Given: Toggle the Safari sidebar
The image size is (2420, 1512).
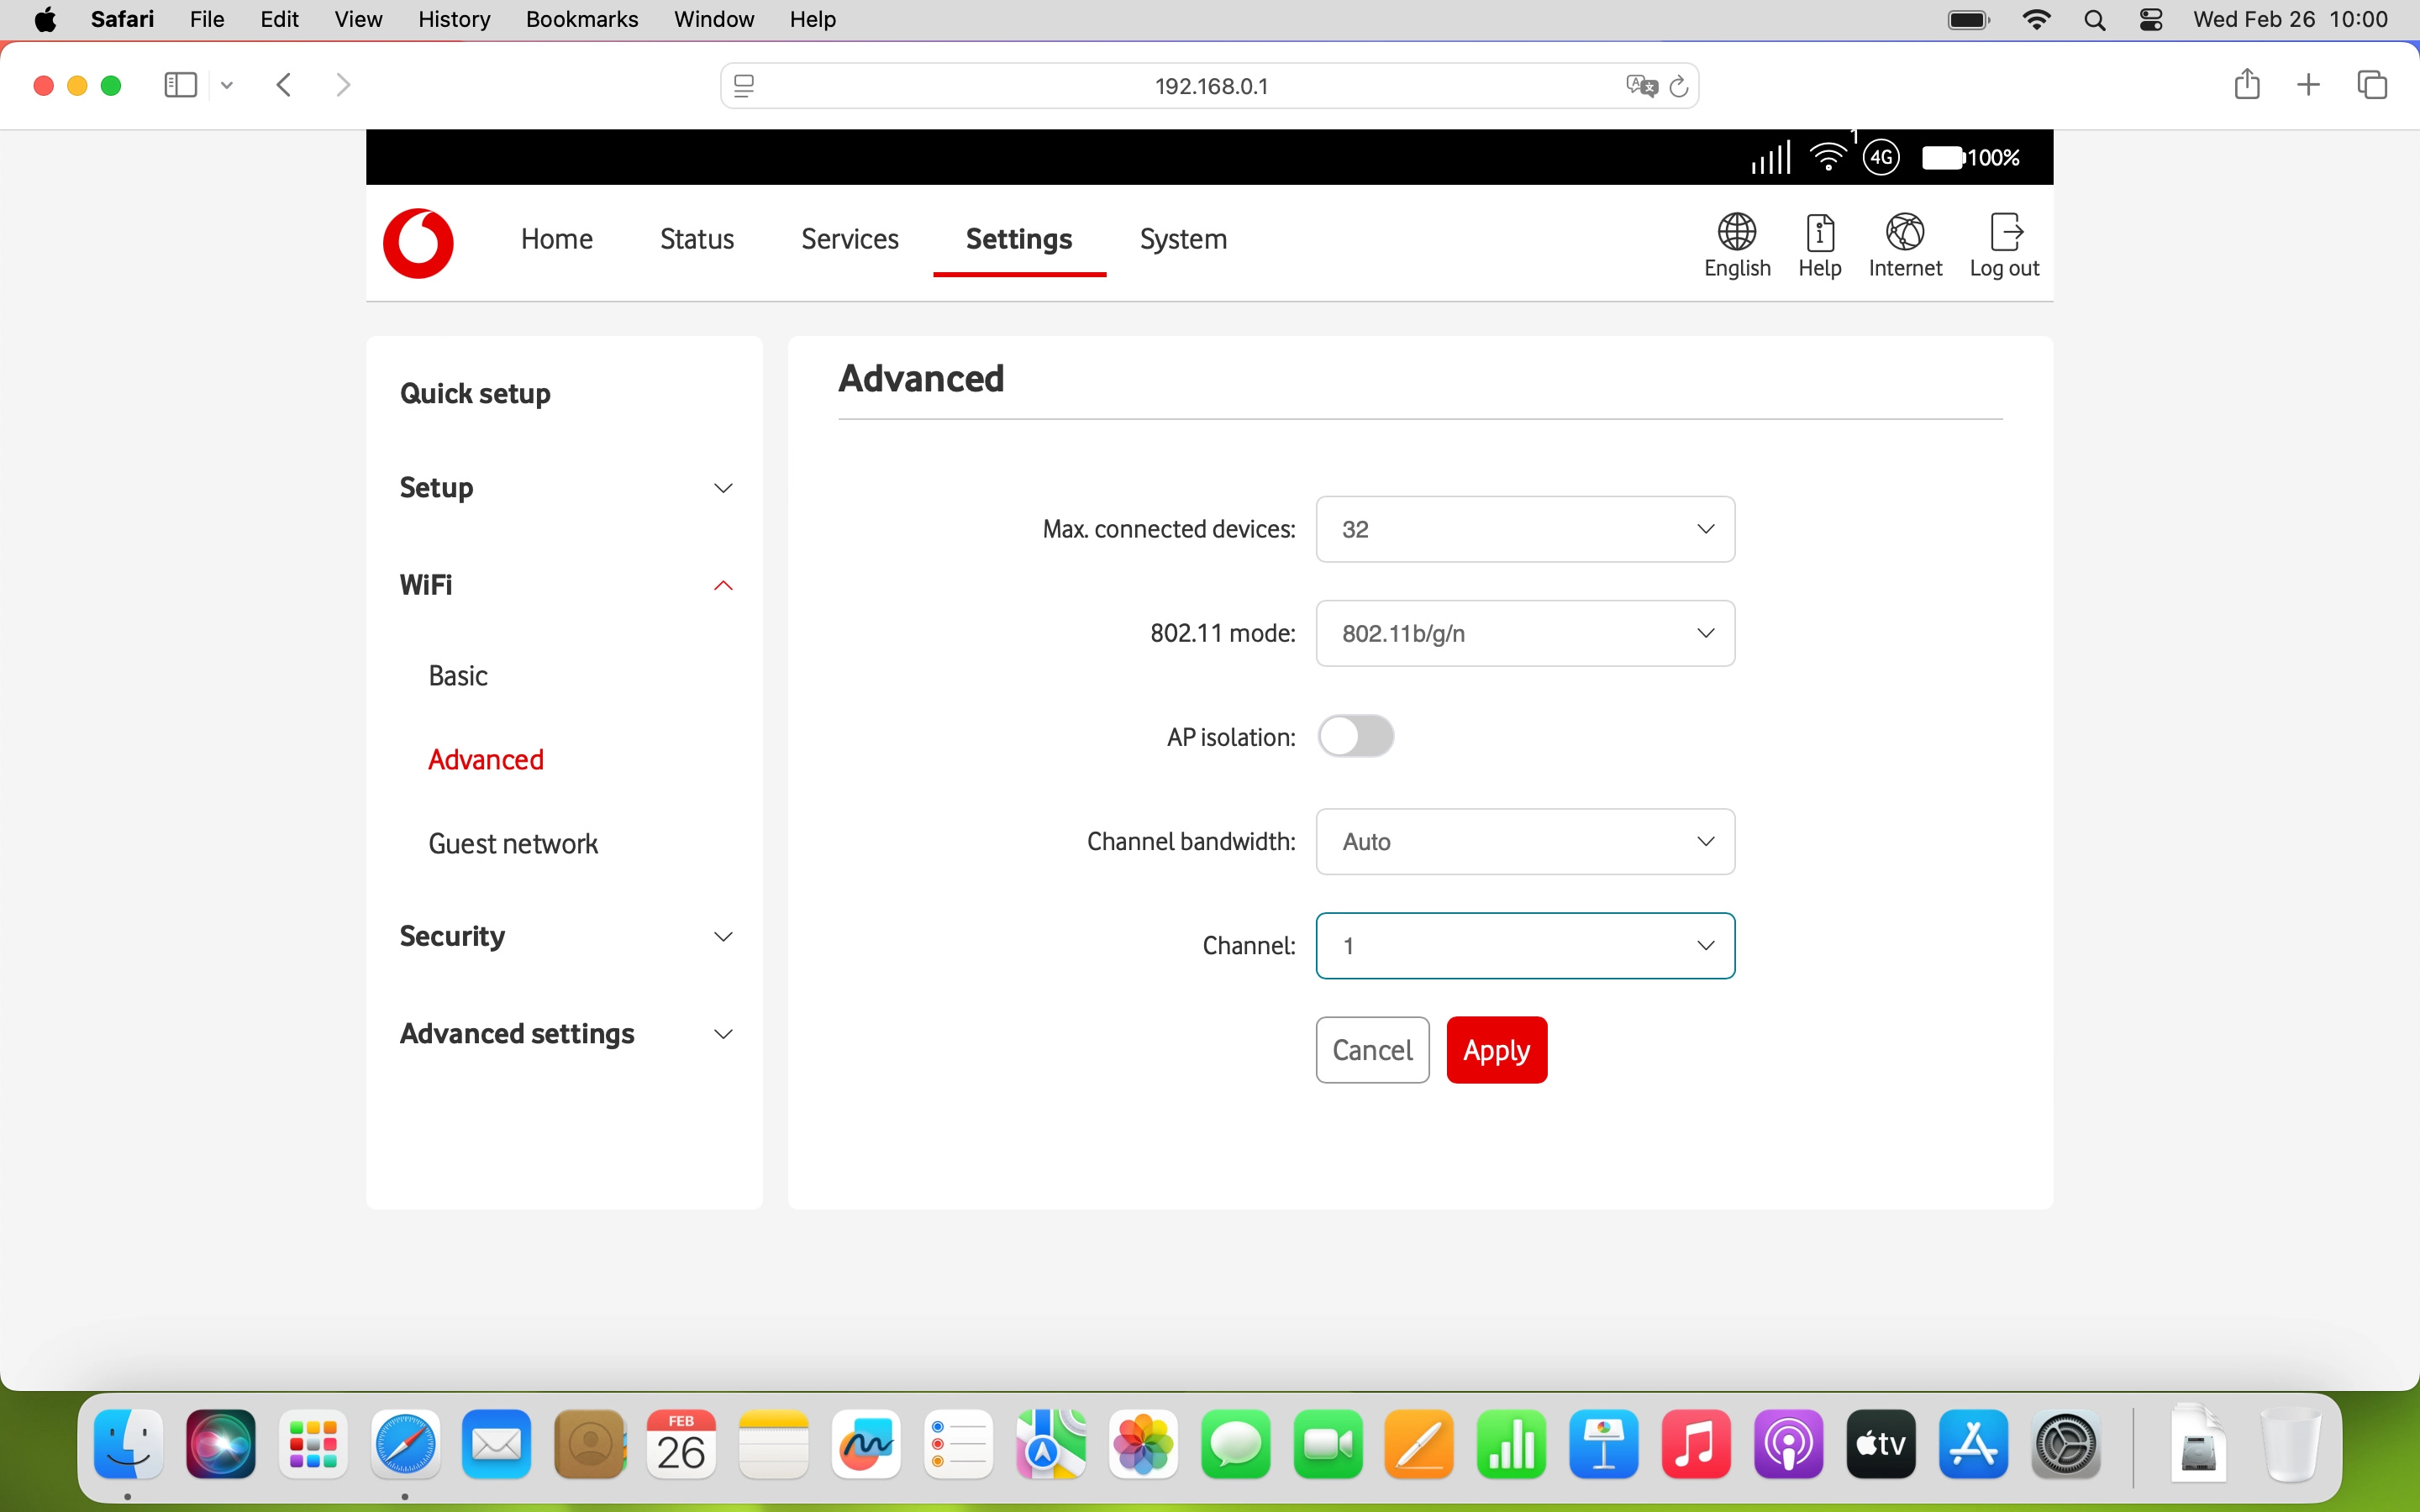Looking at the screenshot, I should click(179, 85).
